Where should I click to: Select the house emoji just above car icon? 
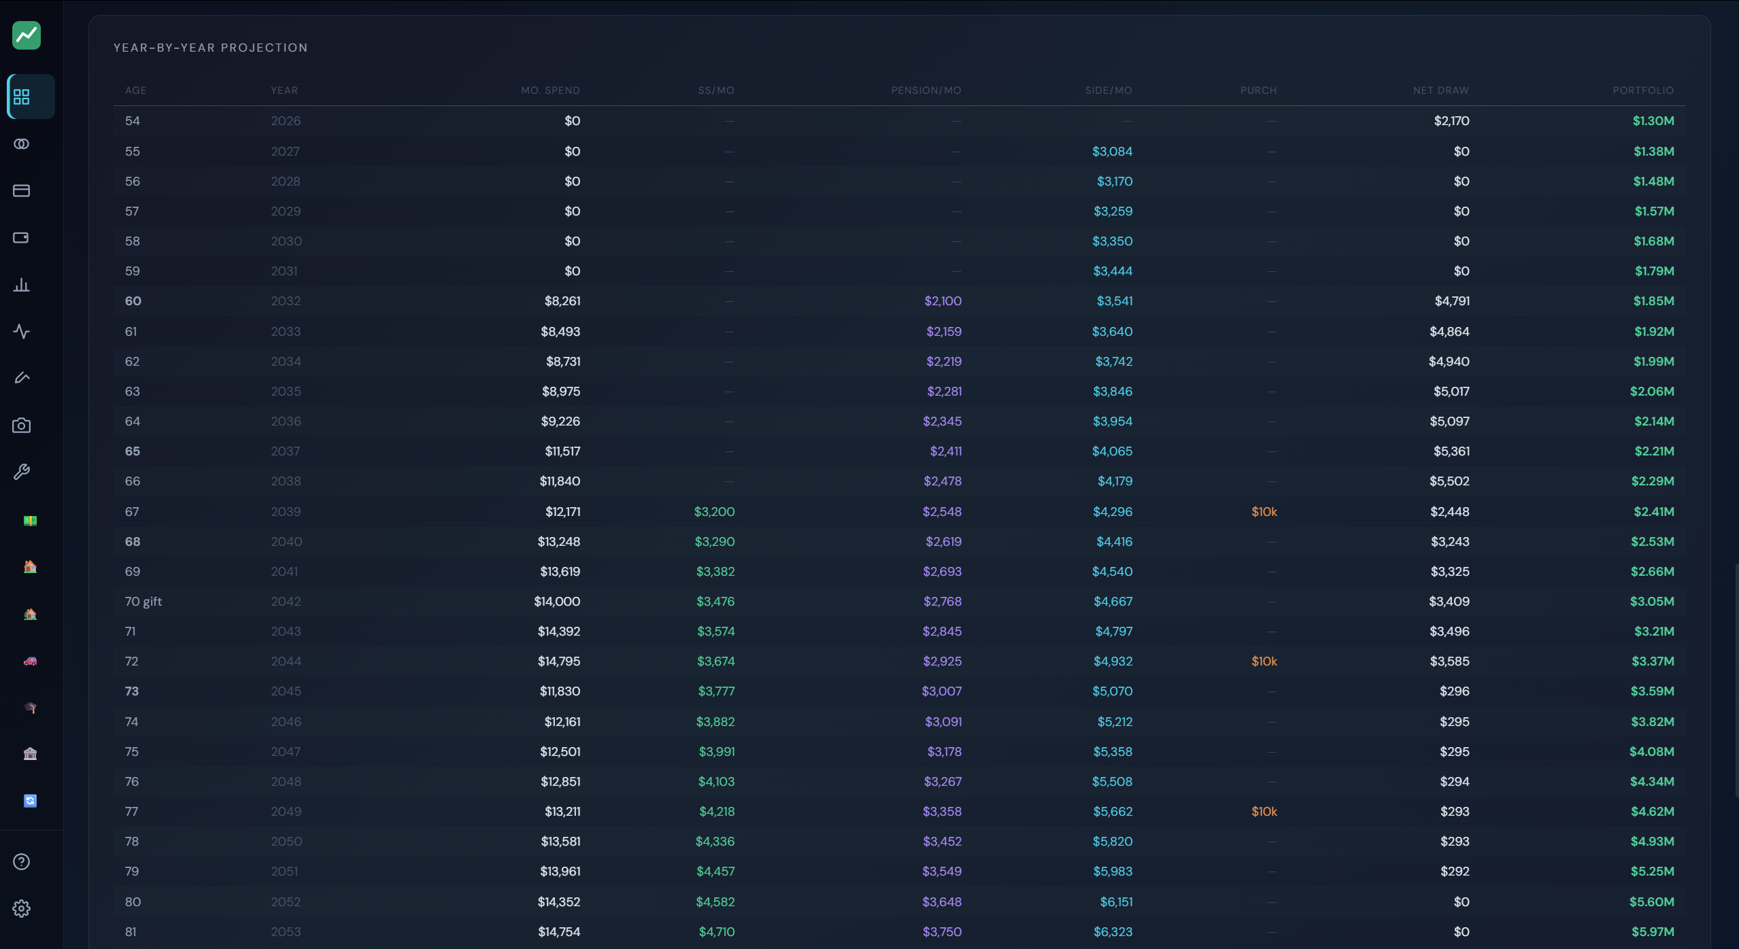30,615
